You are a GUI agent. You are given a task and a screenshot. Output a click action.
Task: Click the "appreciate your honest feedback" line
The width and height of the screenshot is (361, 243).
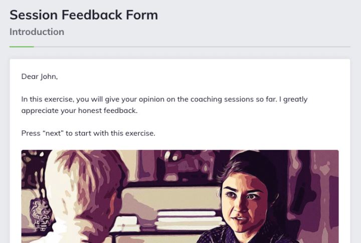79,110
